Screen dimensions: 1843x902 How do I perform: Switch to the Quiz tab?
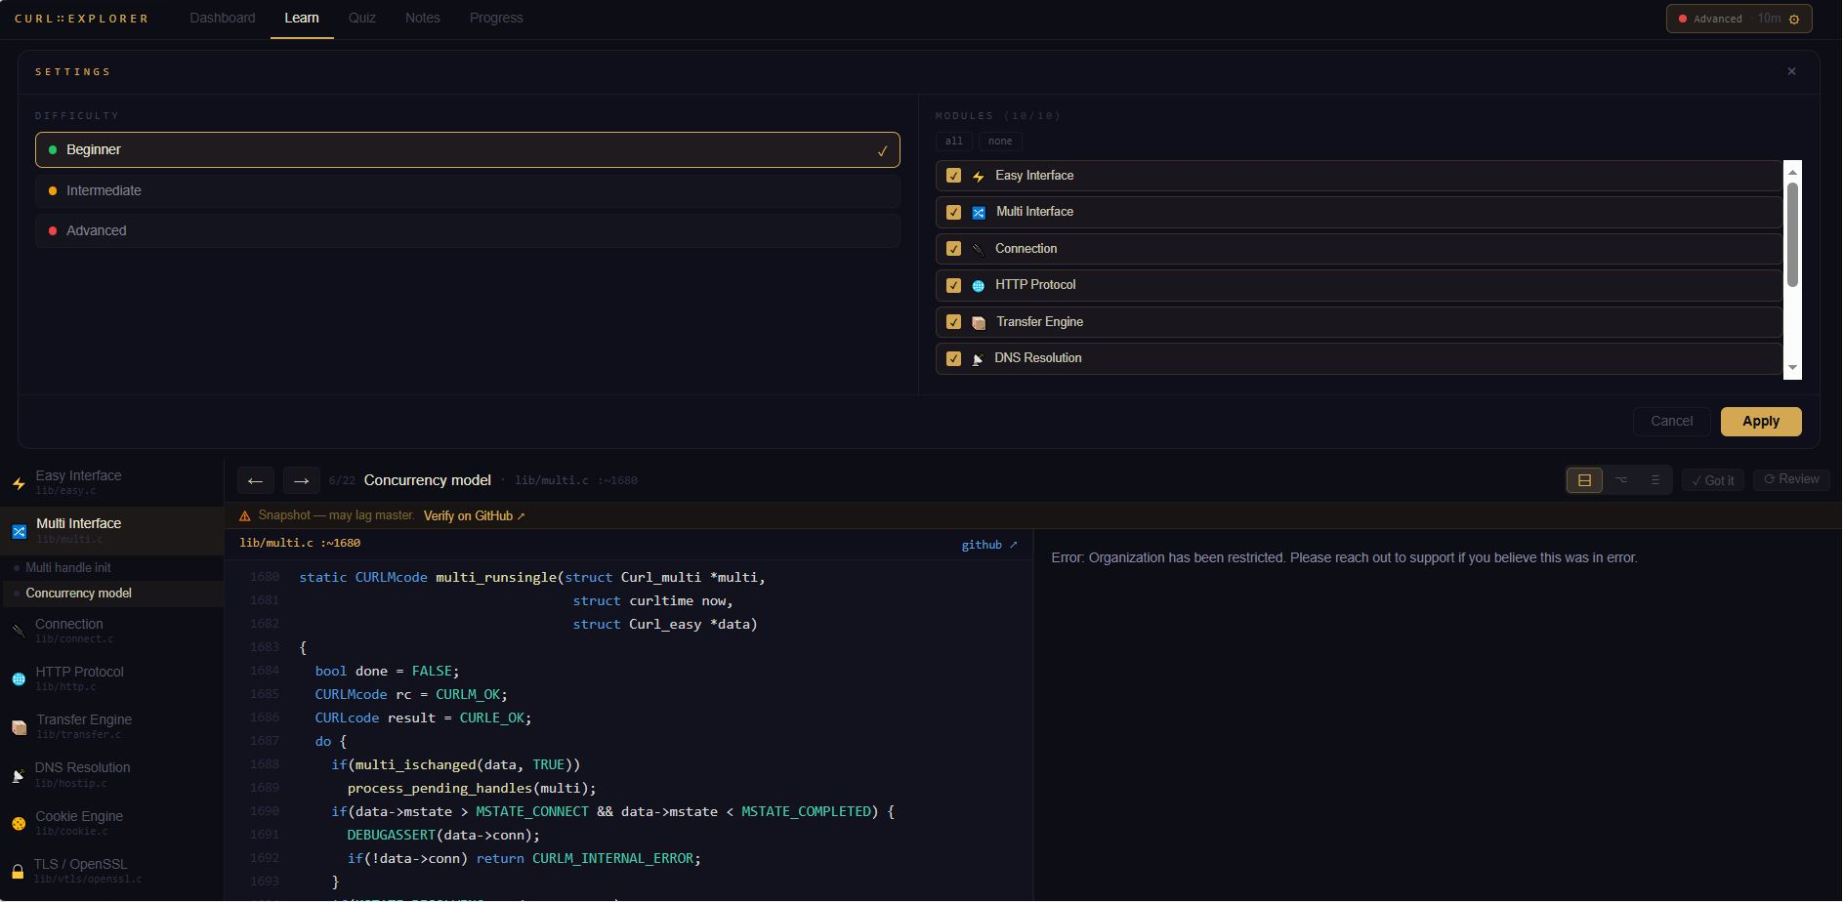(x=361, y=18)
